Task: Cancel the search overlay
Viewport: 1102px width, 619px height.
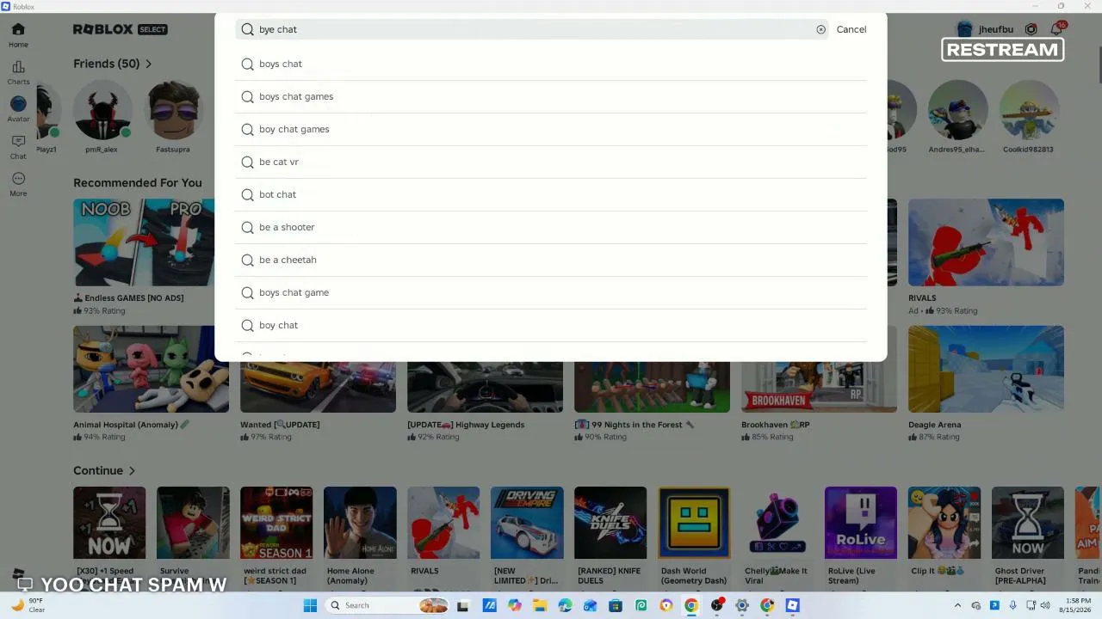Action: [x=851, y=29]
